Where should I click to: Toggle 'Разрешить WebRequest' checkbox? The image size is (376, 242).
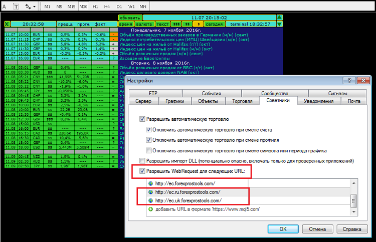(x=142, y=171)
